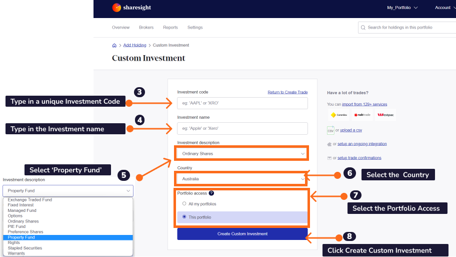Expand the Ordinary Shares description dropdown
456x257 pixels.
(242, 154)
